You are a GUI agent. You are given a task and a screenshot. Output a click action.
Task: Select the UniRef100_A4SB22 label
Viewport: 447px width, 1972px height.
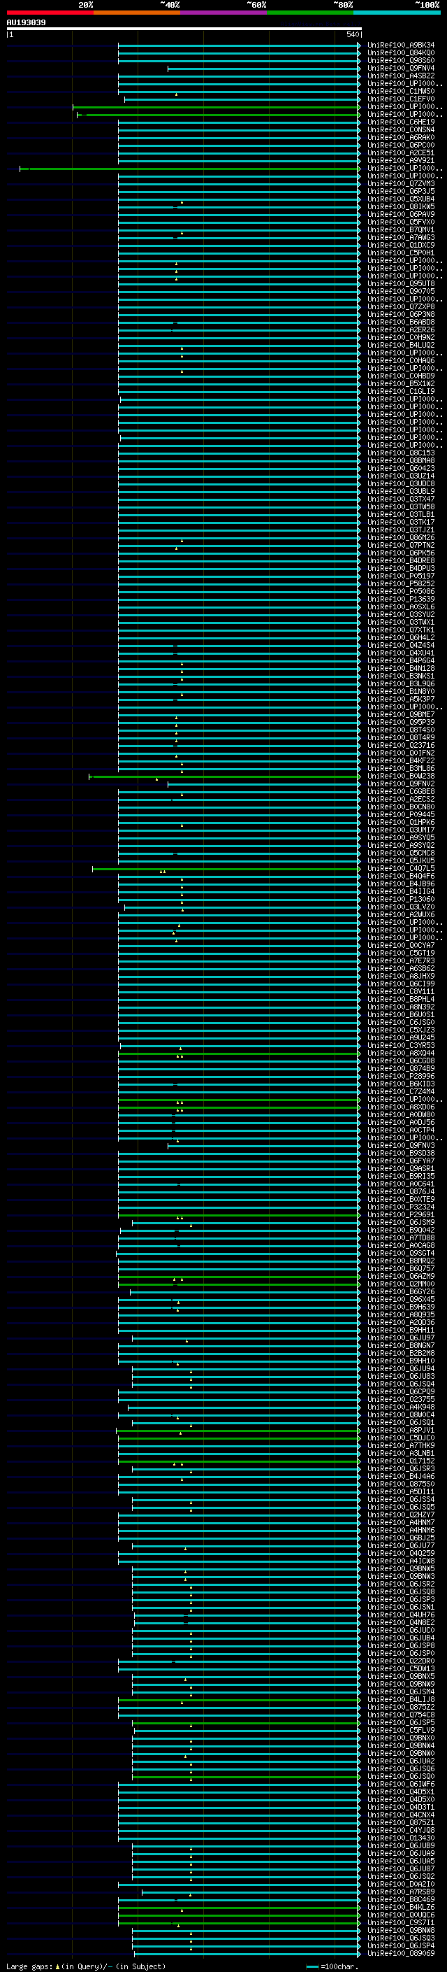coord(401,76)
